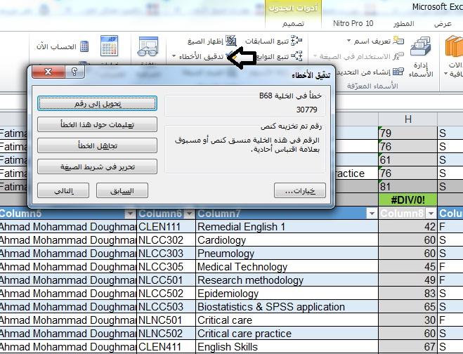Screen dimensions: 463x354
Task: Select the English Skills cell
Action: tap(287, 346)
